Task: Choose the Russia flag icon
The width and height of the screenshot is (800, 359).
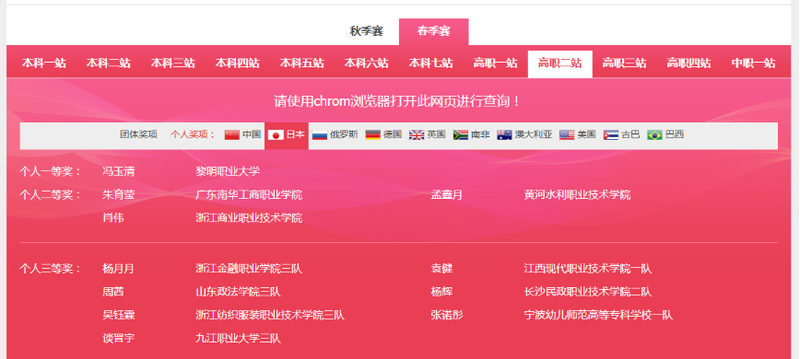Action: (320, 135)
